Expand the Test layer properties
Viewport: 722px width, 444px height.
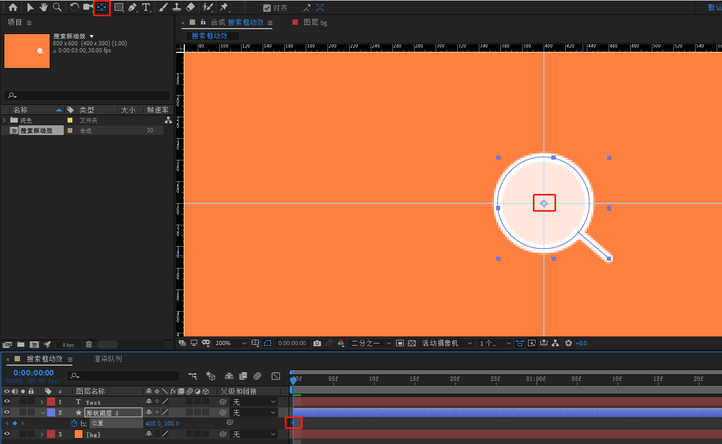click(x=42, y=402)
